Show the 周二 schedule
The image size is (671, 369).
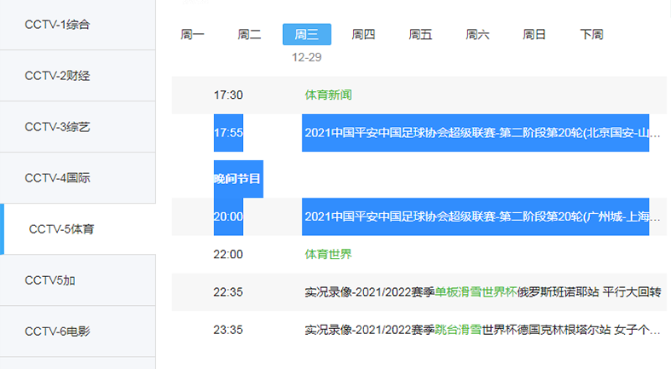pyautogui.click(x=250, y=34)
